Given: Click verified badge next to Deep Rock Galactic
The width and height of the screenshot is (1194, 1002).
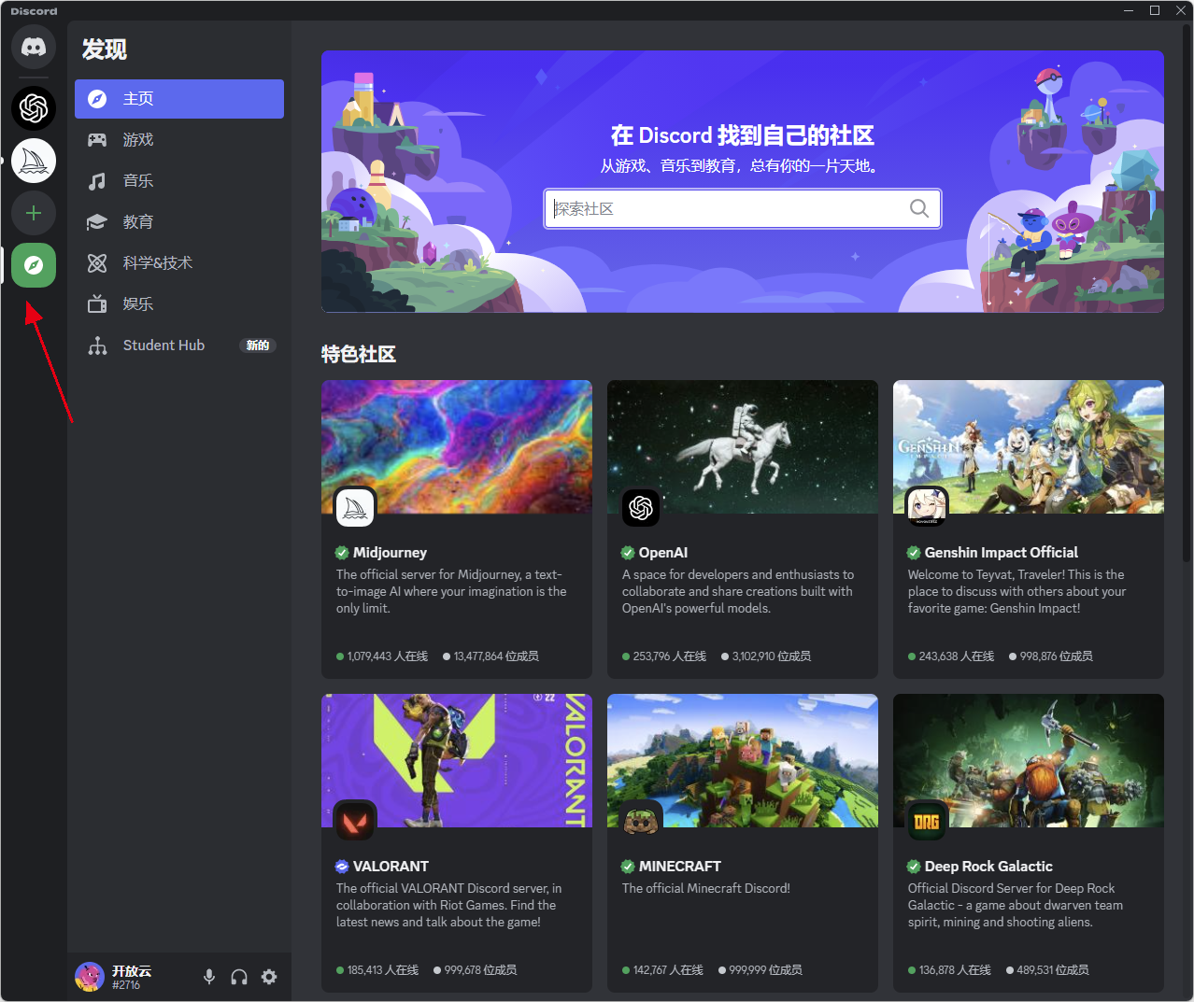Looking at the screenshot, I should click(914, 867).
